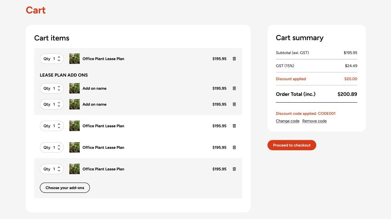Decrease quantity of the second lease plan
This screenshot has width=391, height=219.
pos(59,128)
